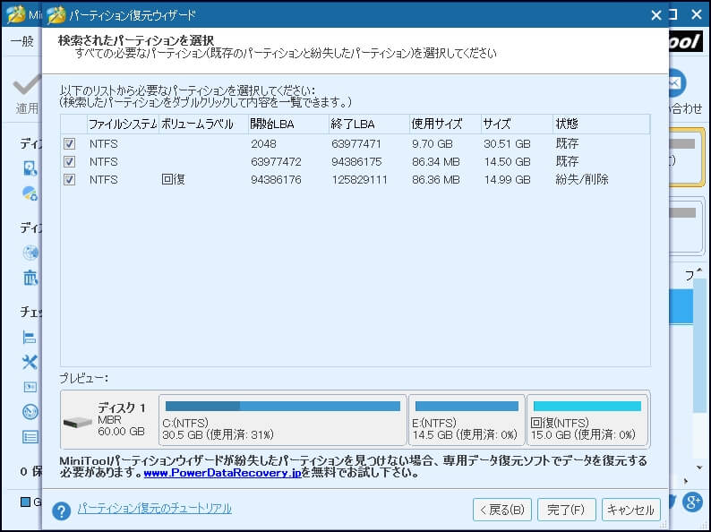Open the 一般 menu in main window
The image size is (711, 532).
22,41
